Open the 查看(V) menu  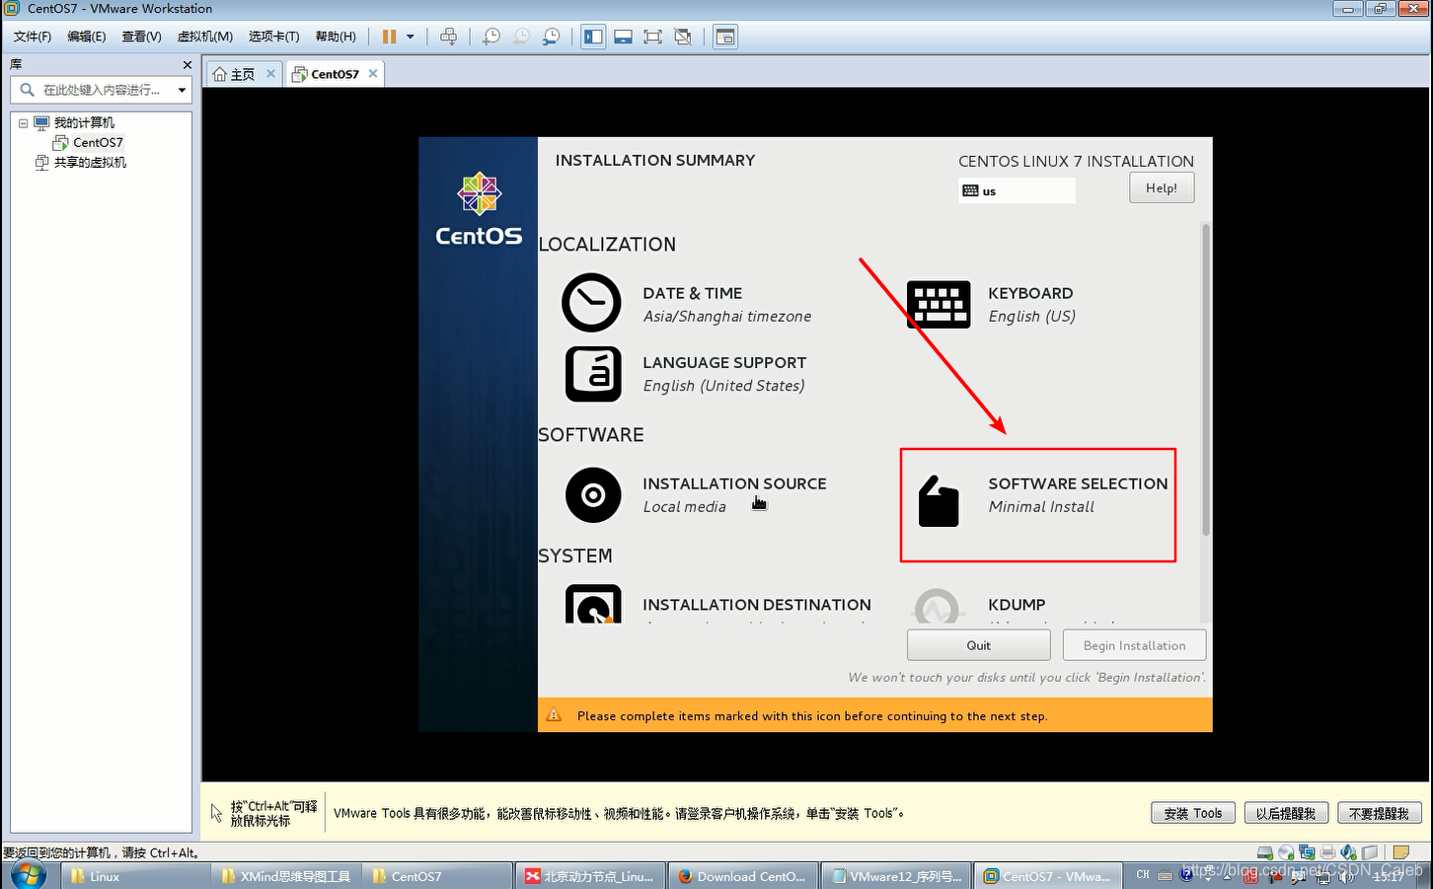(x=141, y=37)
